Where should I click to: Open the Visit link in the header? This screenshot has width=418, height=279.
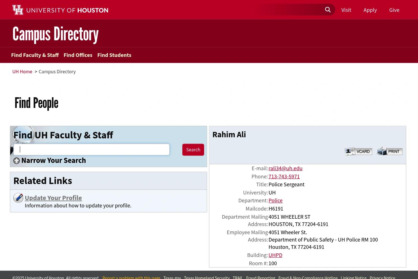[346, 10]
